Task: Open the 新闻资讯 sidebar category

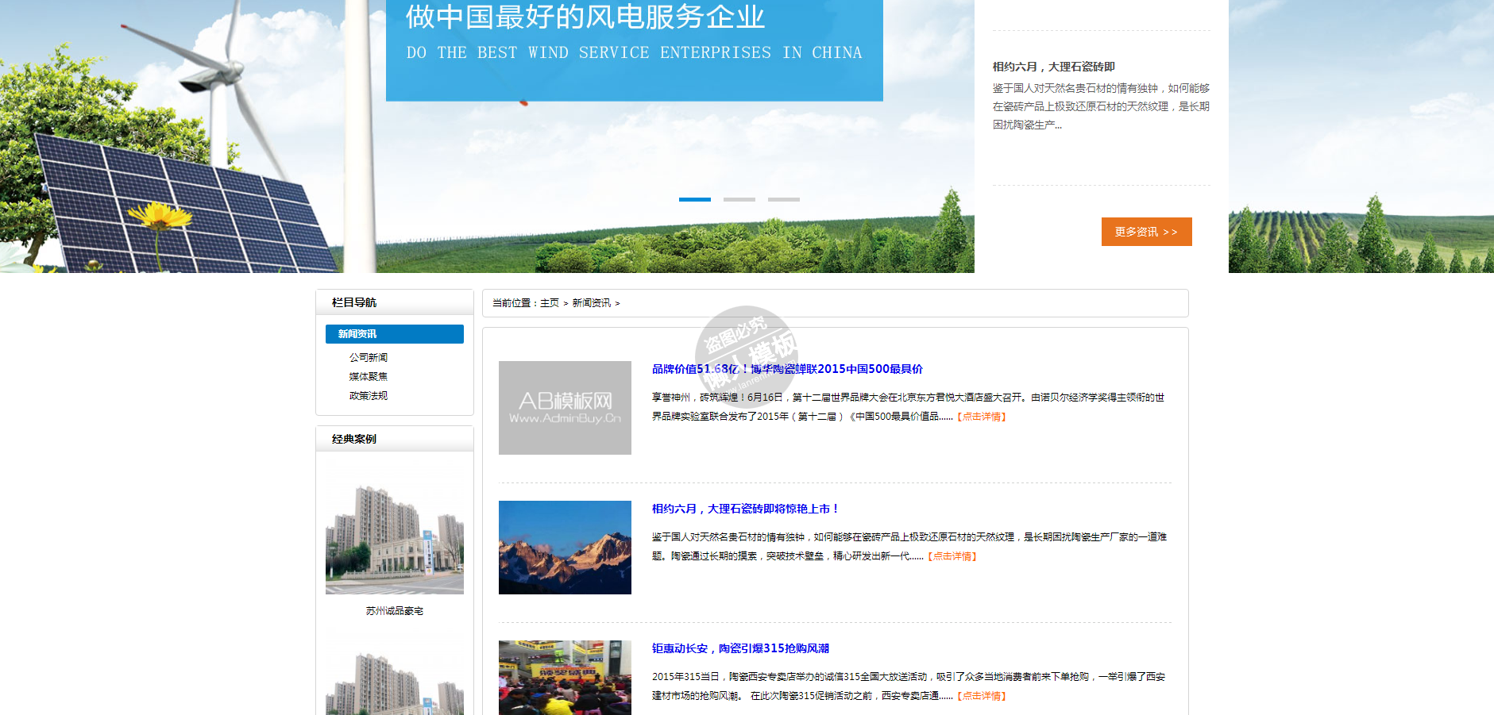Action: 394,334
